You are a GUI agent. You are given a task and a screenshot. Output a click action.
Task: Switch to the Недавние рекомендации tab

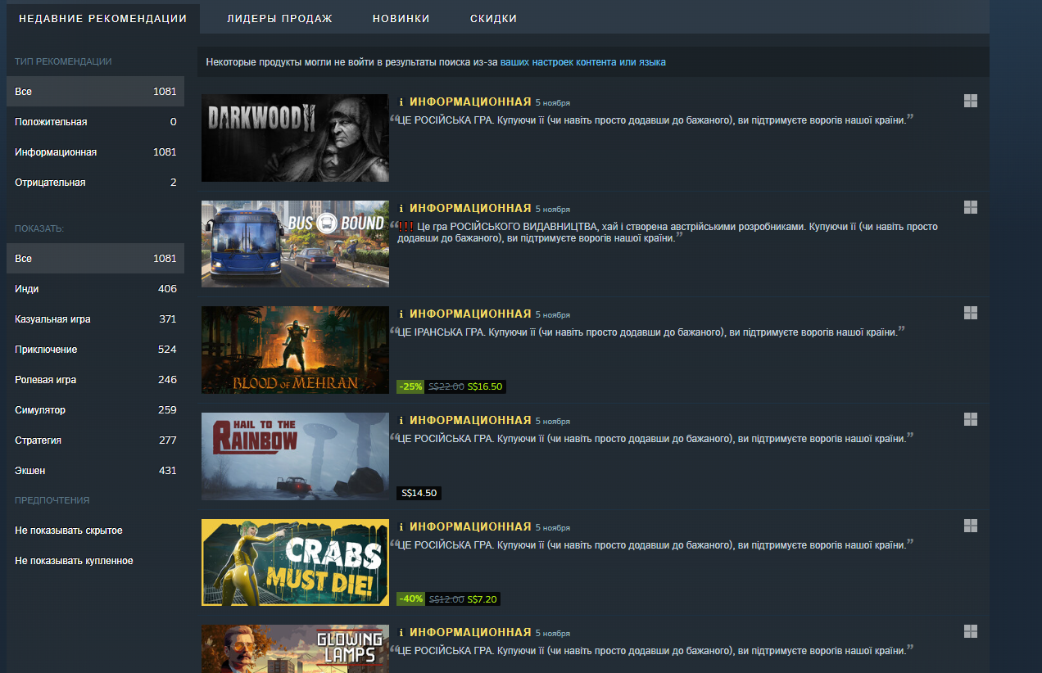click(102, 19)
